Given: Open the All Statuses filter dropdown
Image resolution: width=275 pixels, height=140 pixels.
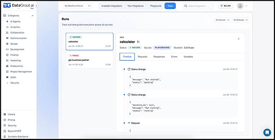Looking at the screenshot, I should tap(241, 20).
